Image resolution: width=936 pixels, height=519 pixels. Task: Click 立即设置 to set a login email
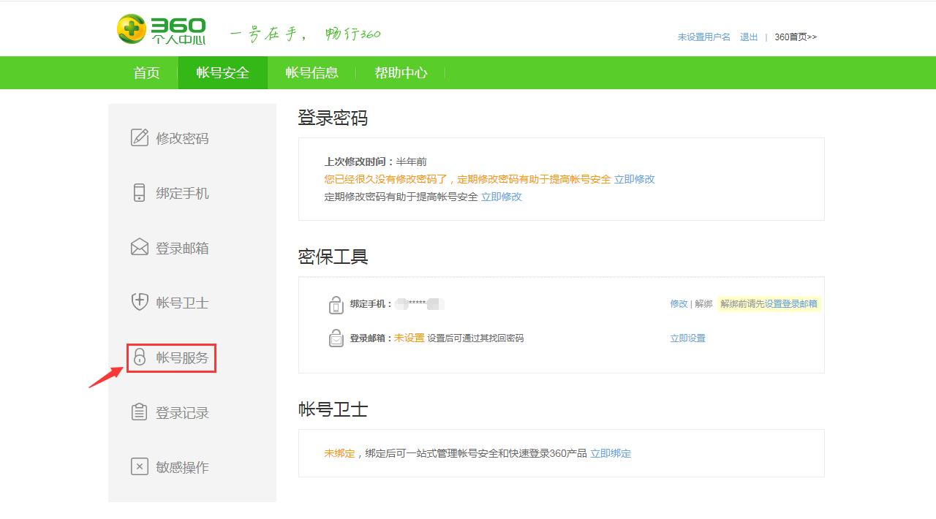click(x=687, y=338)
